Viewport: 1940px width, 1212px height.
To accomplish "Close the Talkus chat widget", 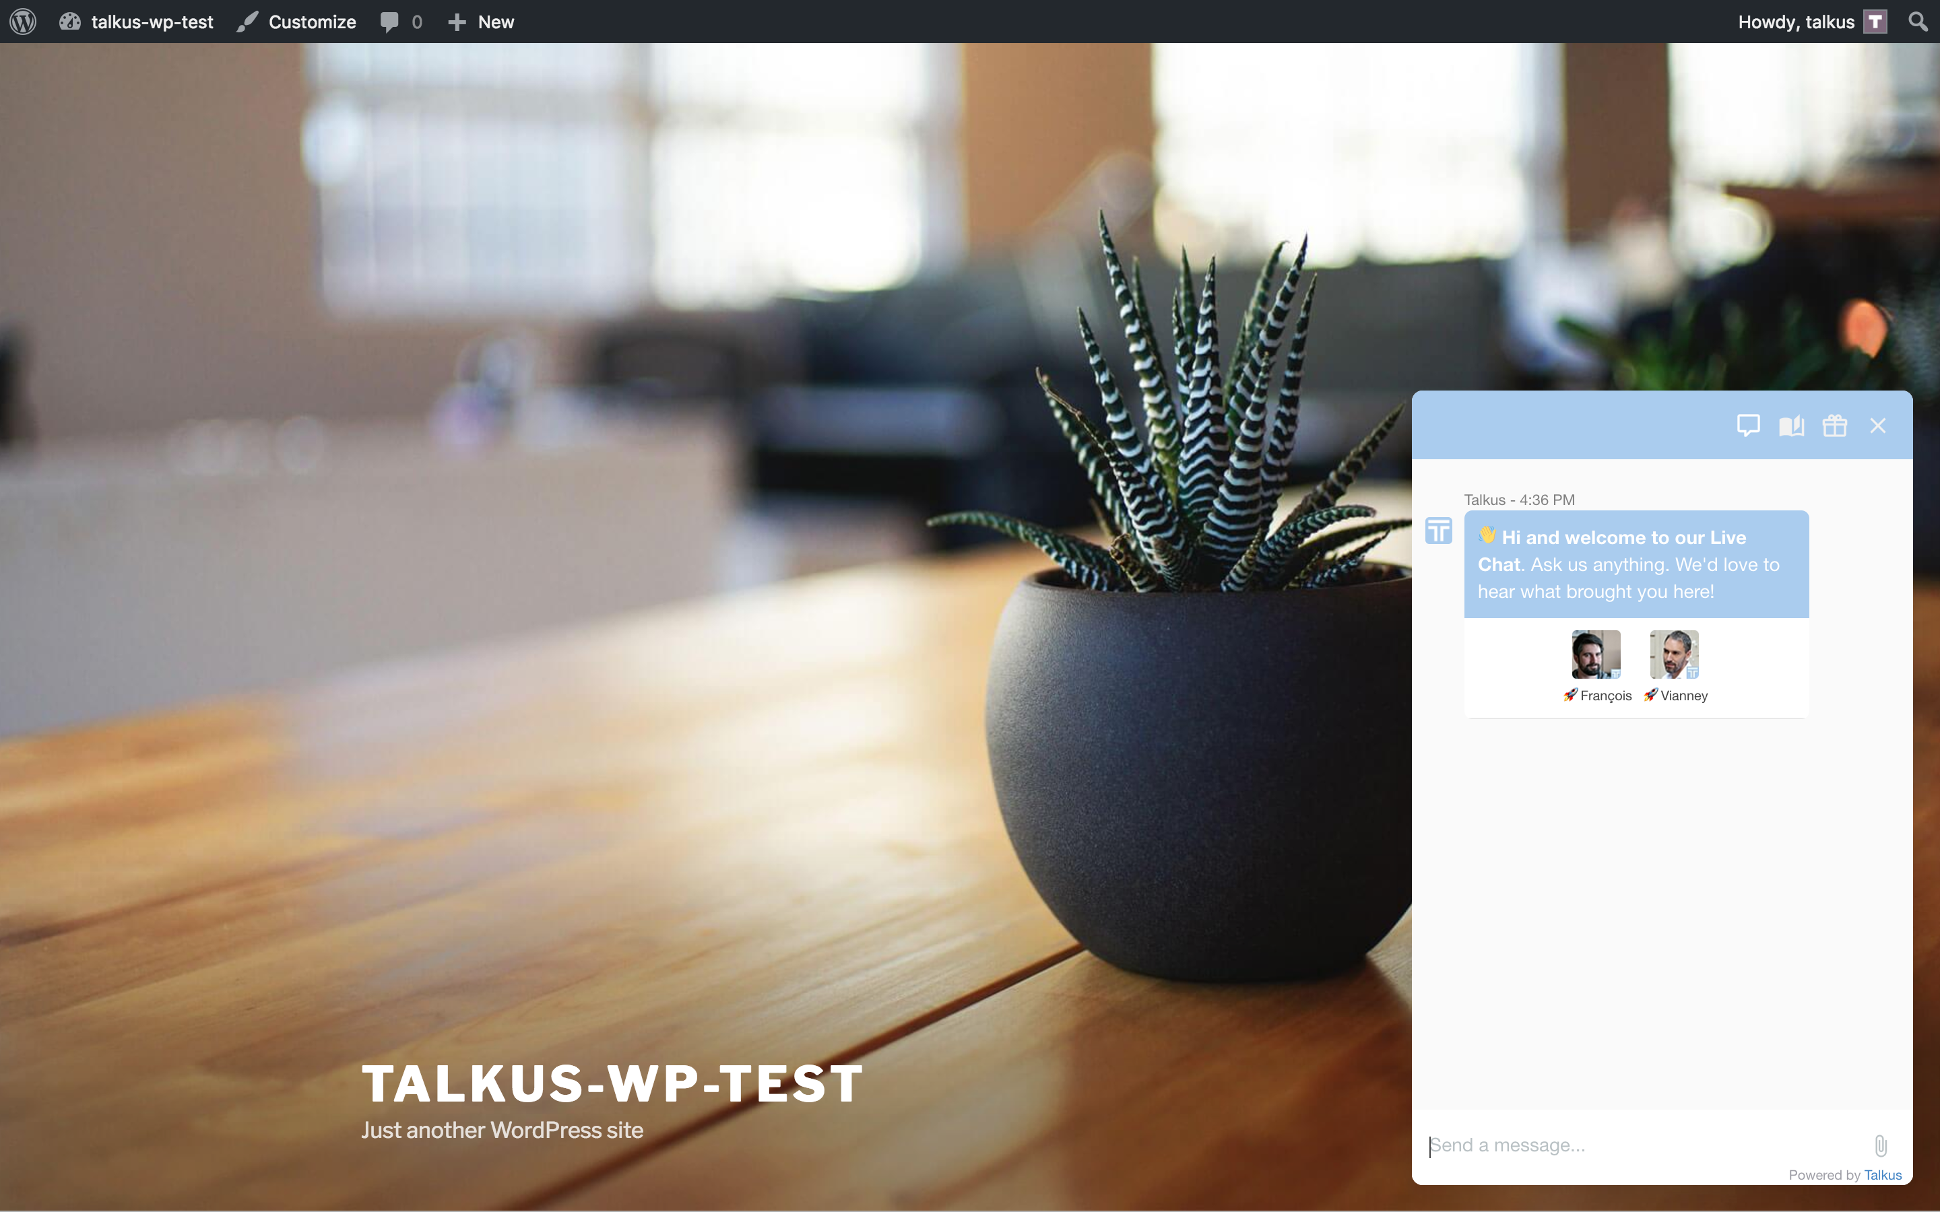I will (1877, 426).
